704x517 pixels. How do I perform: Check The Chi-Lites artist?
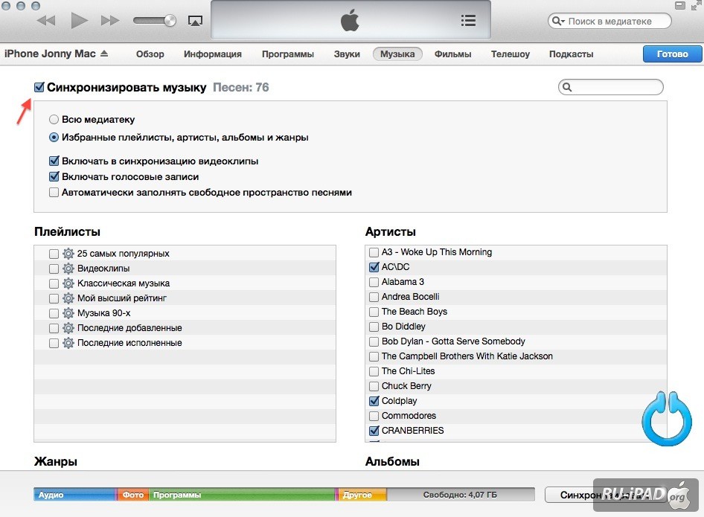click(374, 372)
